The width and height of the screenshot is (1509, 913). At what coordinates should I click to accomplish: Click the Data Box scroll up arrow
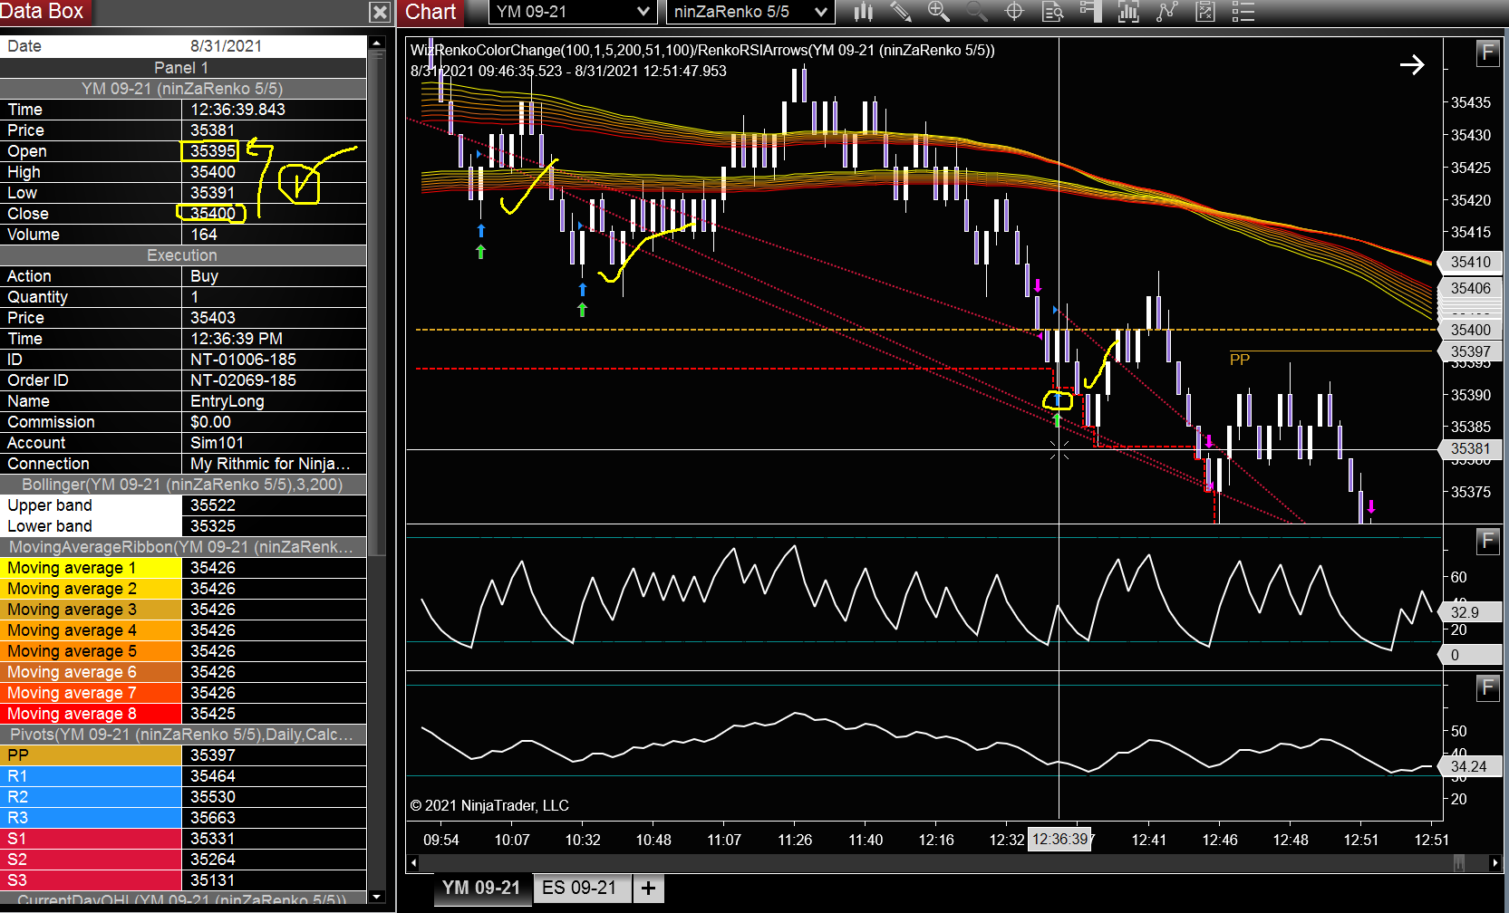pyautogui.click(x=376, y=43)
